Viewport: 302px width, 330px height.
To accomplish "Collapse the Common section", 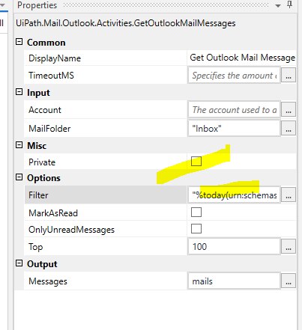I will (x=19, y=42).
